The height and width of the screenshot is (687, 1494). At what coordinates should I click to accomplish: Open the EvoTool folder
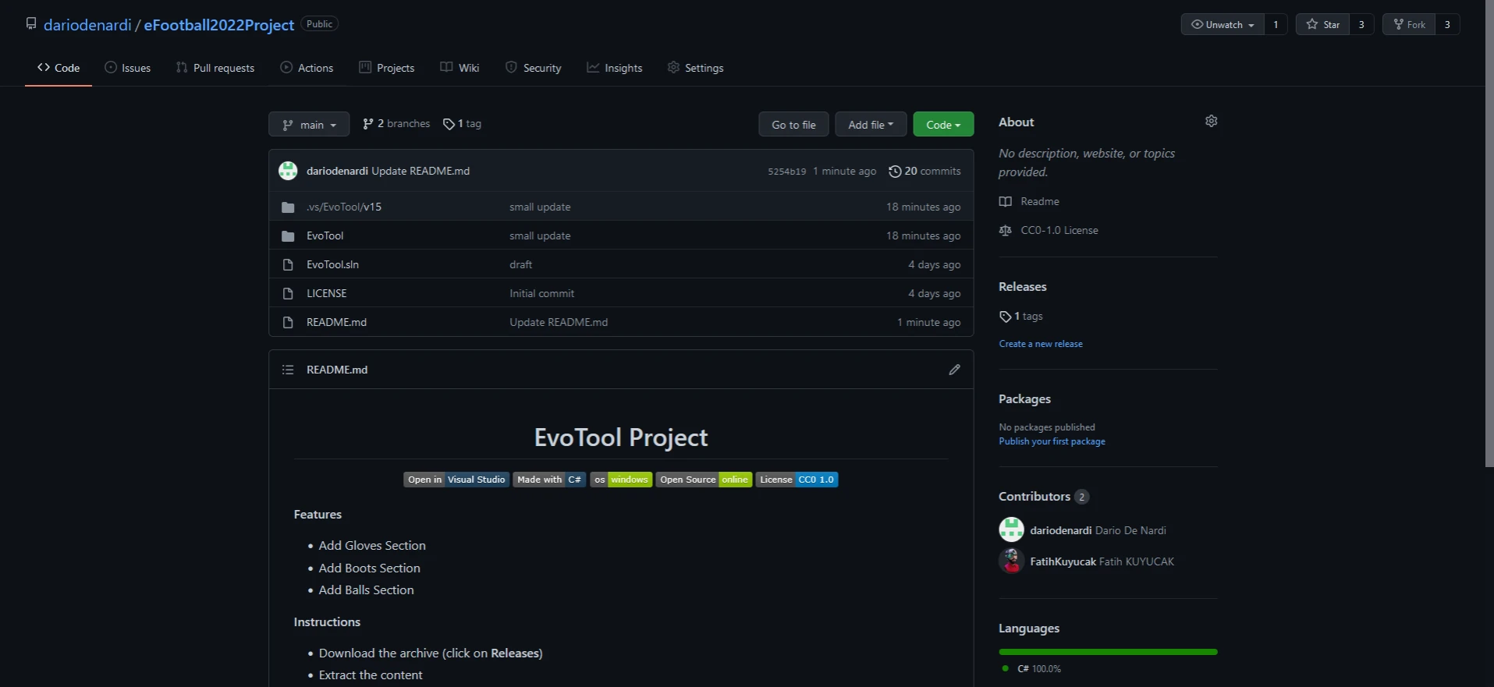(325, 235)
